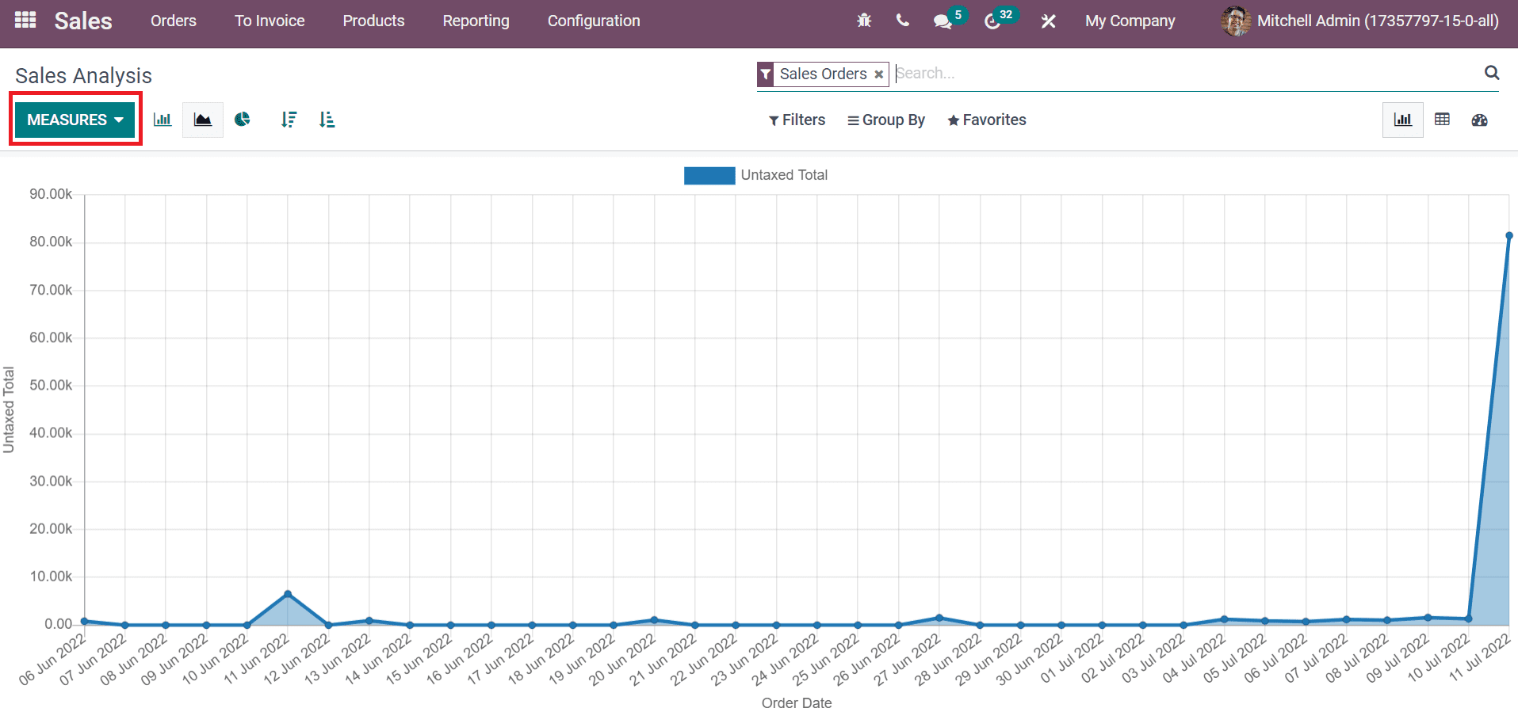This screenshot has width=1518, height=712.
Task: Click the 11 Jun 2022 peak data point
Action: [288, 594]
